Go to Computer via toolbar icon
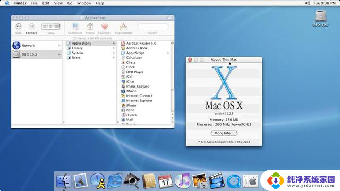The height and width of the screenshot is (191, 340). pos(75,27)
